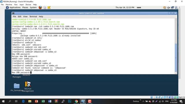Open VirtualBox Input menu
The image size is (185, 104).
pos(21,5)
